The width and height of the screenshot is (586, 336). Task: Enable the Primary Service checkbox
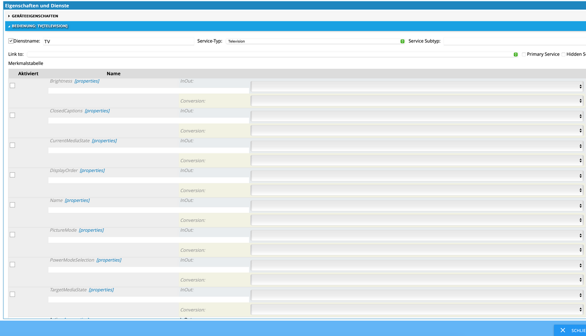tap(524, 54)
